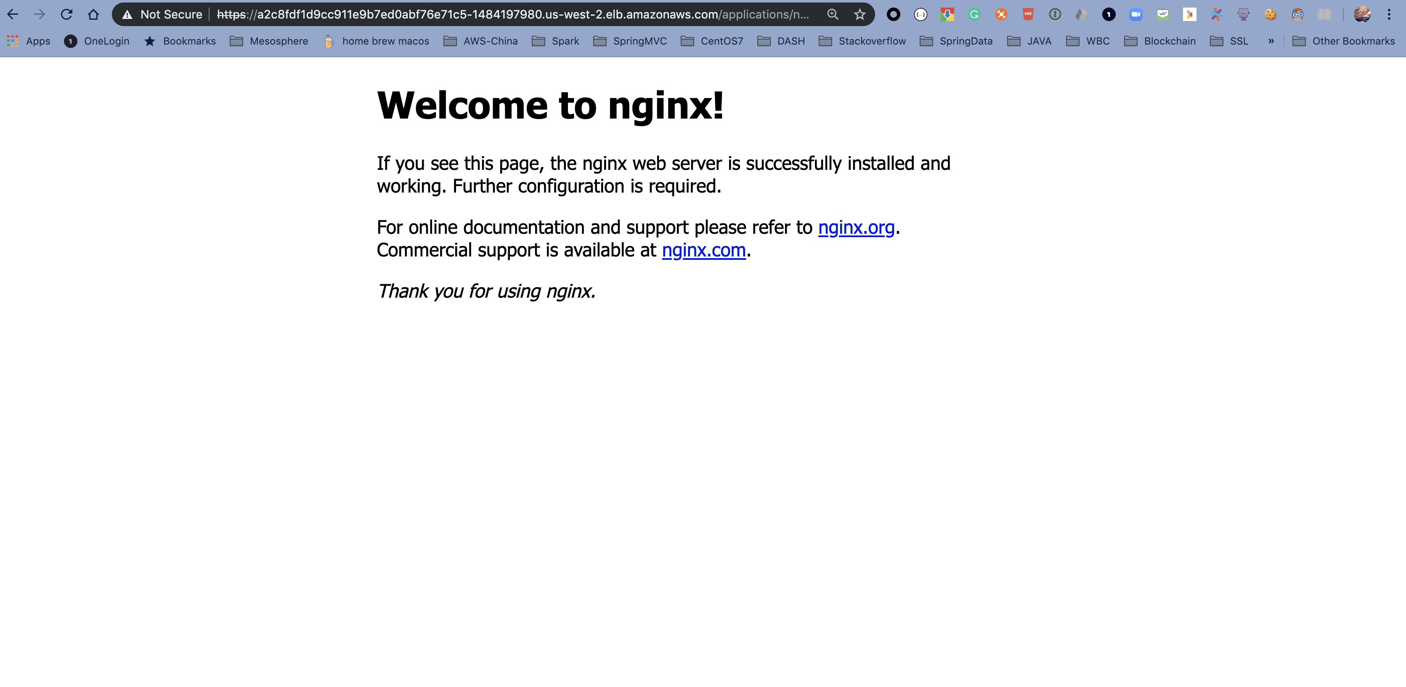Click the URL address bar field
The width and height of the screenshot is (1406, 687).
(x=513, y=14)
